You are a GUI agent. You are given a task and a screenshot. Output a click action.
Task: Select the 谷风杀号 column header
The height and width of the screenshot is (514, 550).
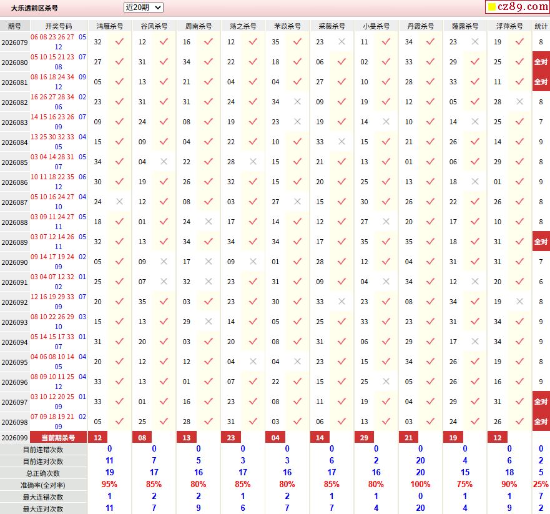pos(154,26)
